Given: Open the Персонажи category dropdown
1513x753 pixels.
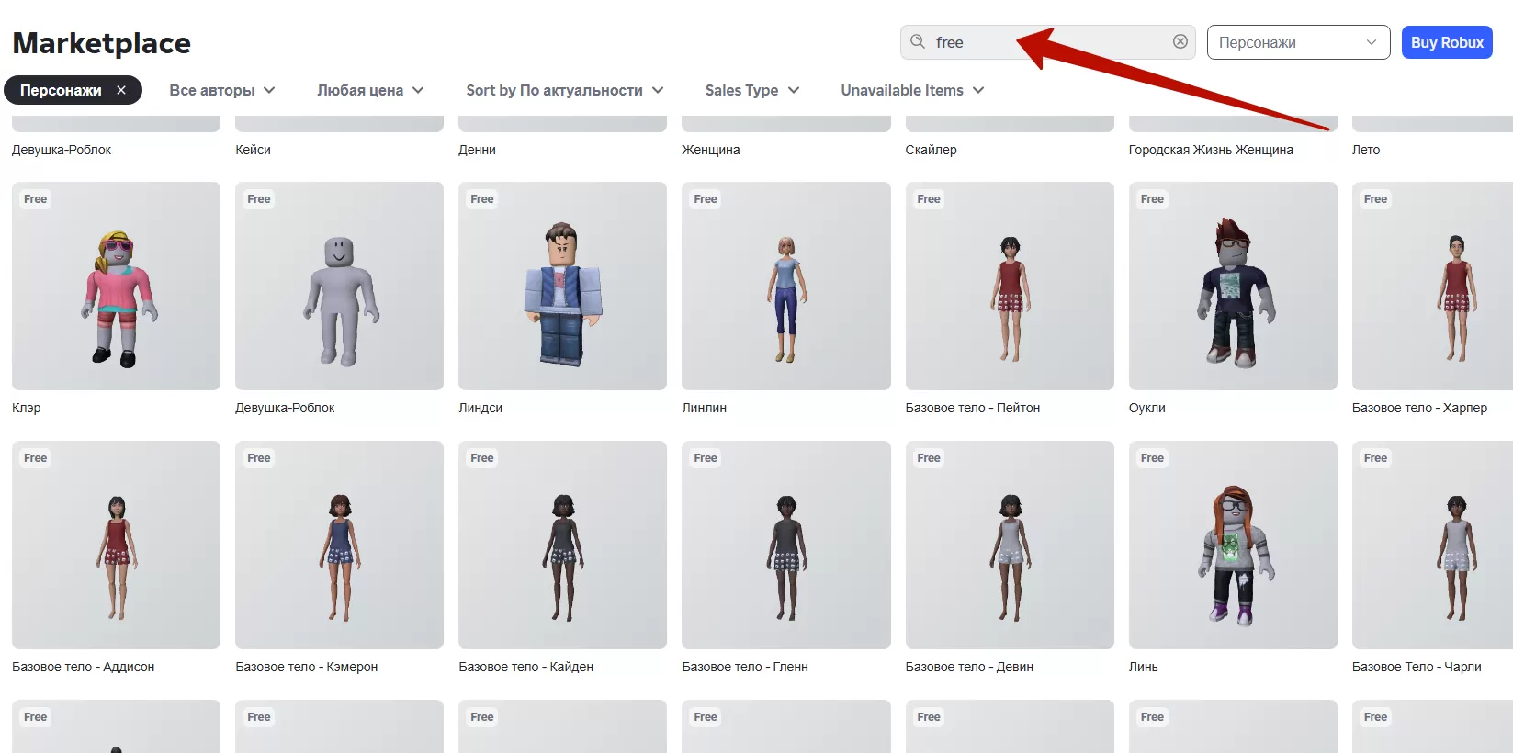Looking at the screenshot, I should click(x=1298, y=42).
